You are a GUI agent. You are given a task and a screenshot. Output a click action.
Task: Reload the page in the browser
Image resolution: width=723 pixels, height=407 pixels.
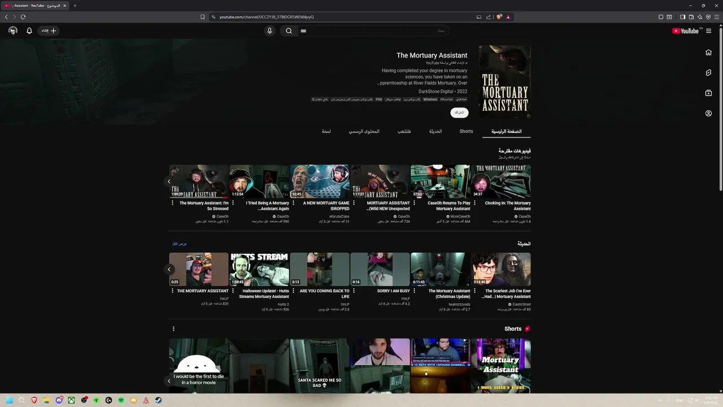click(23, 17)
